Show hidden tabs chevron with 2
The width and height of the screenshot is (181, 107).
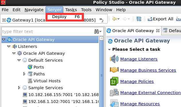pos(101,20)
